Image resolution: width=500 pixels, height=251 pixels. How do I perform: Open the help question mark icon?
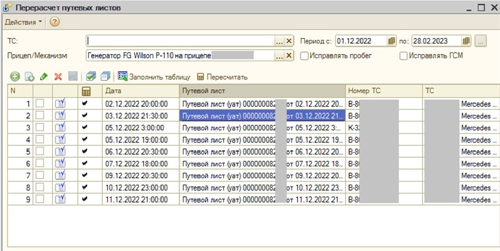(x=55, y=22)
